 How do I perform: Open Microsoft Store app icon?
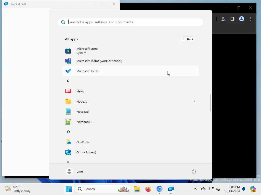point(68,51)
